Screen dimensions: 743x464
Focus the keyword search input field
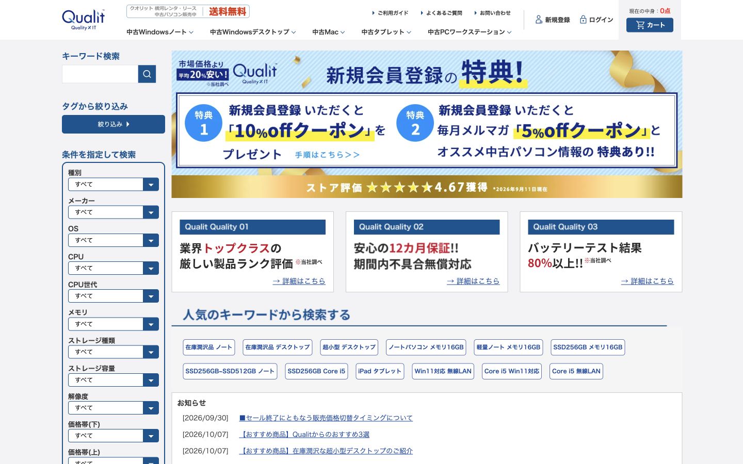(100, 74)
